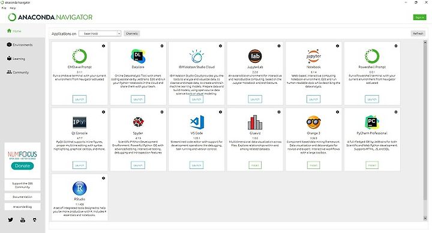Launch Jupyter Notebook

tap(314, 99)
